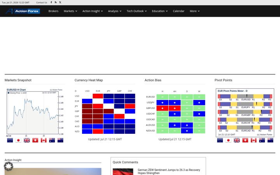Click 'Closing Price: 1.1419' chart legend

point(17,93)
